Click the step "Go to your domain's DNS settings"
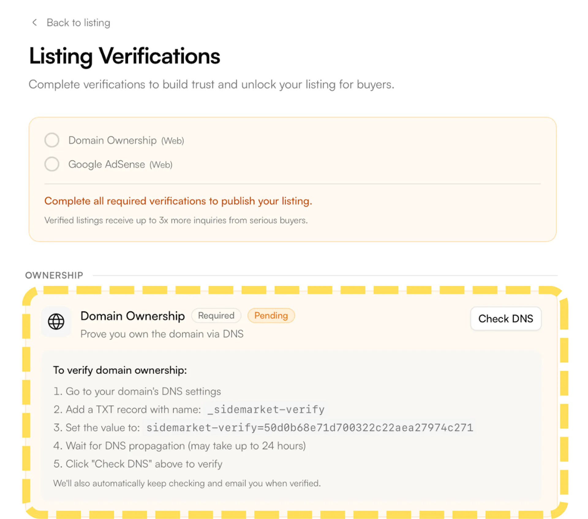 pos(143,391)
